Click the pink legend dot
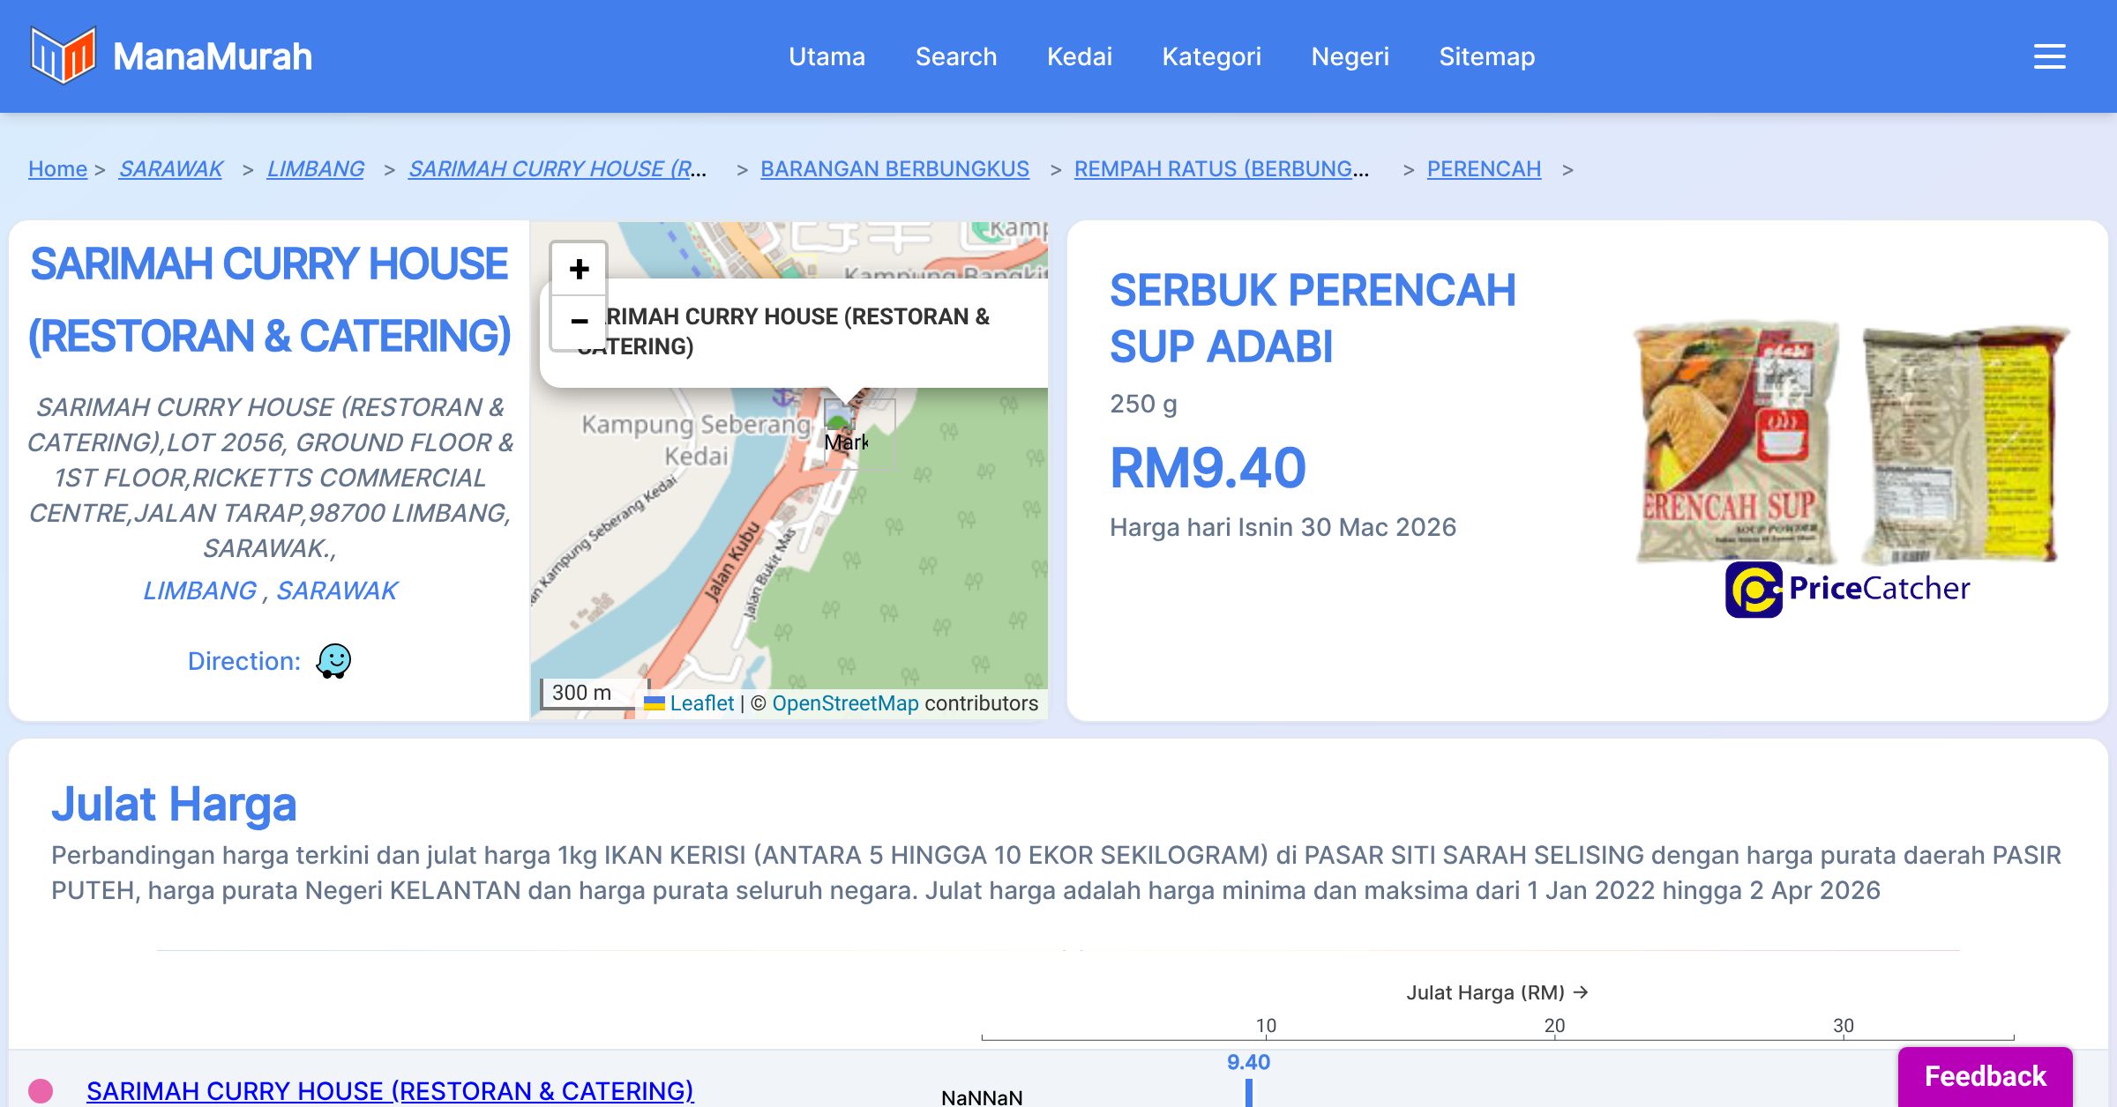2117x1107 pixels. point(41,1090)
